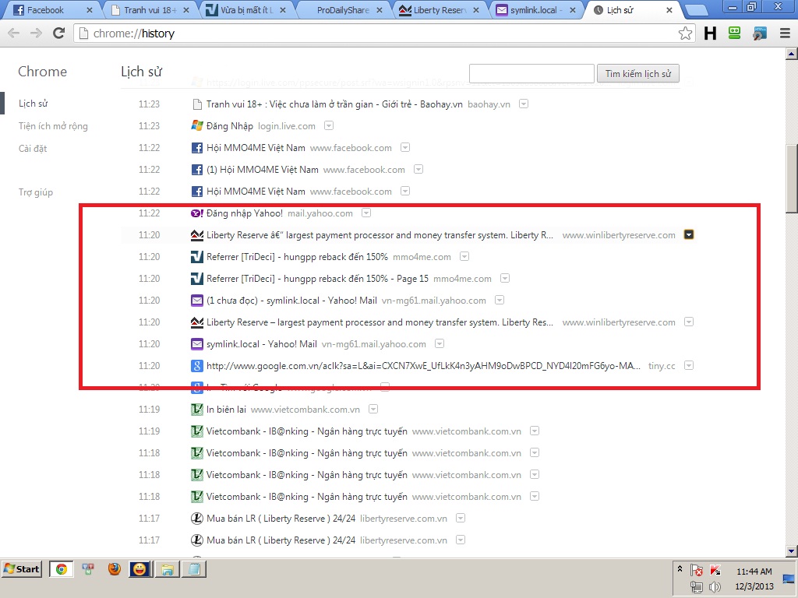Viewport: 798px width, 598px height.
Task: Open the Referrer [TriDeci] hungpp reback đến 150% - Page 15 link
Action: 317,279
